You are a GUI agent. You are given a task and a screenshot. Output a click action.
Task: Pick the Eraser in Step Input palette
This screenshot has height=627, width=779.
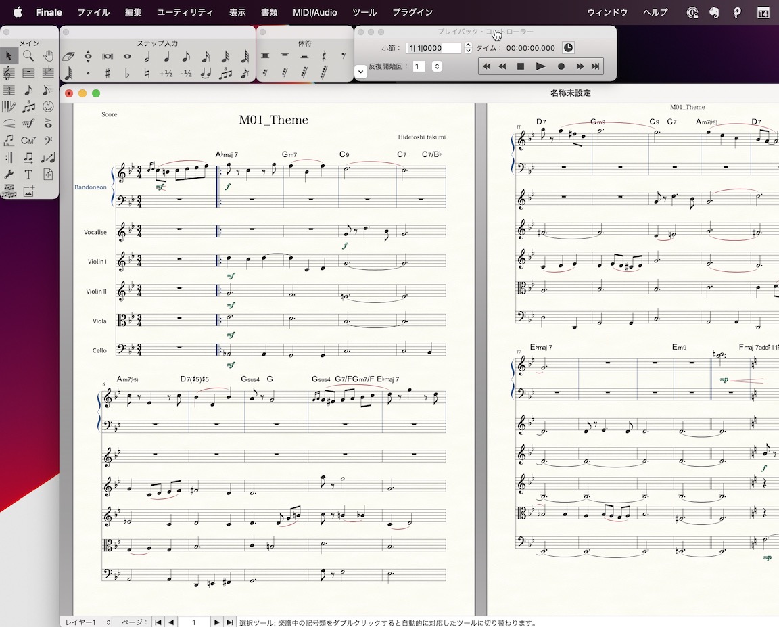68,57
